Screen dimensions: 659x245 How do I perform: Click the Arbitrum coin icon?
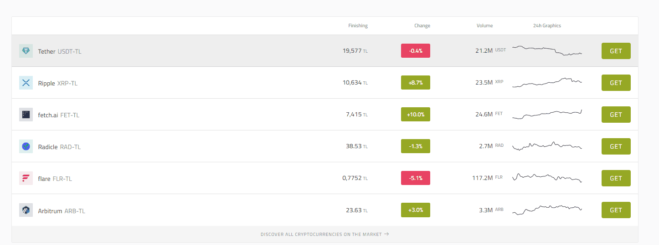pyautogui.click(x=26, y=210)
